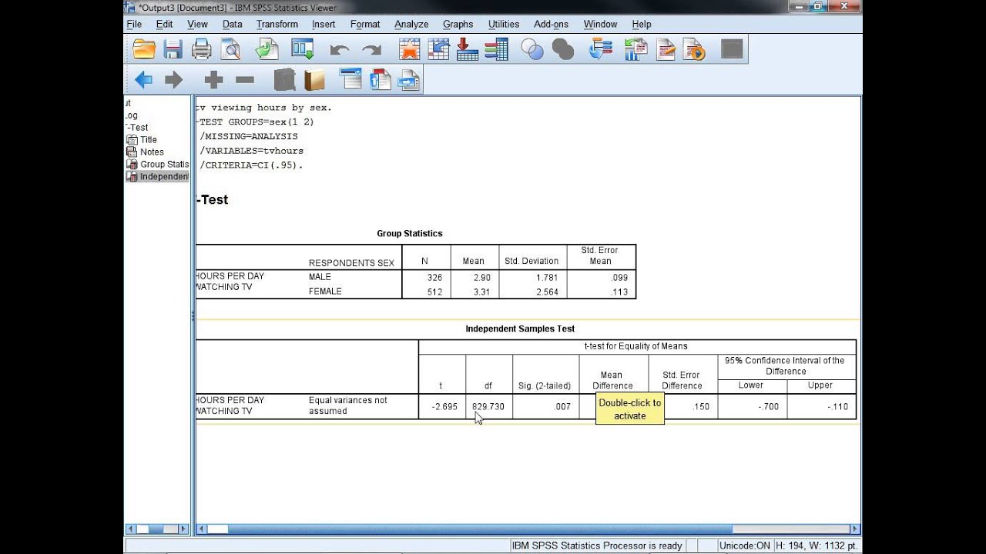The image size is (986, 554).
Task: Click the dark overlapping circles icon
Action: [563, 50]
